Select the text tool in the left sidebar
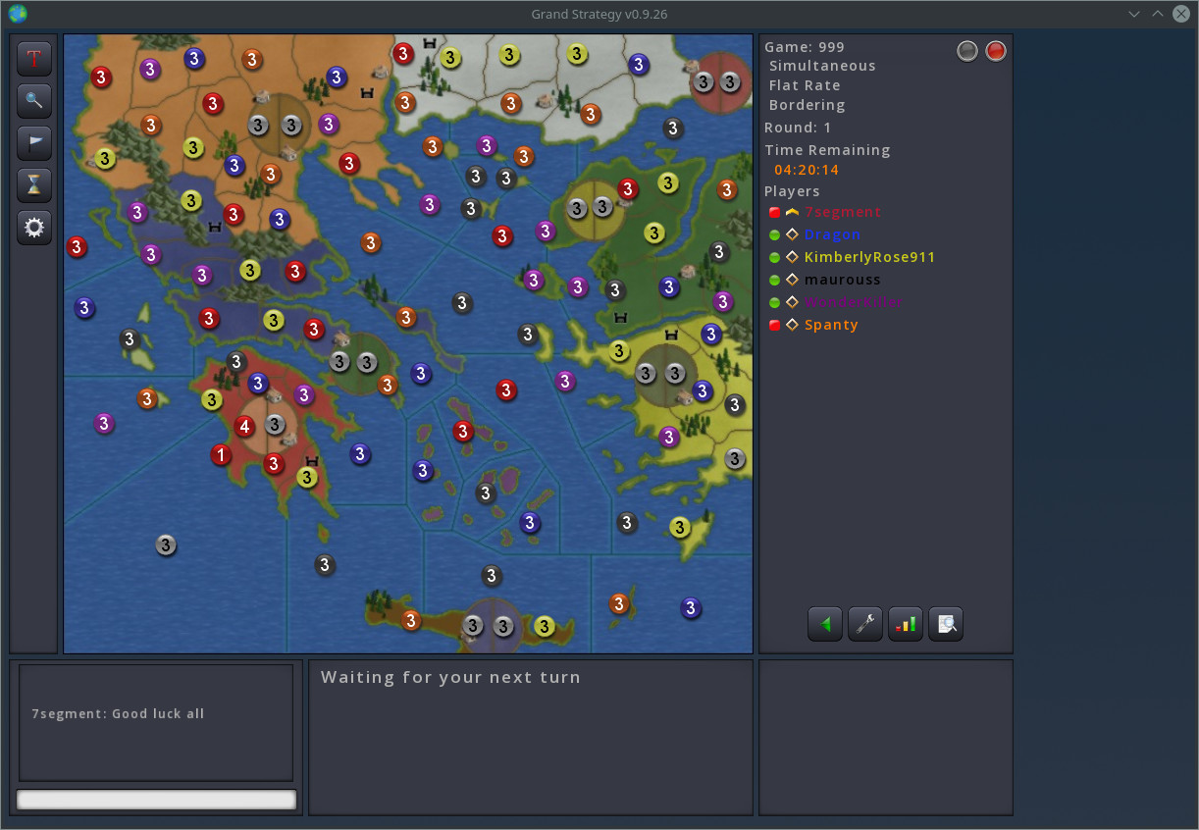The height and width of the screenshot is (830, 1199). (34, 59)
